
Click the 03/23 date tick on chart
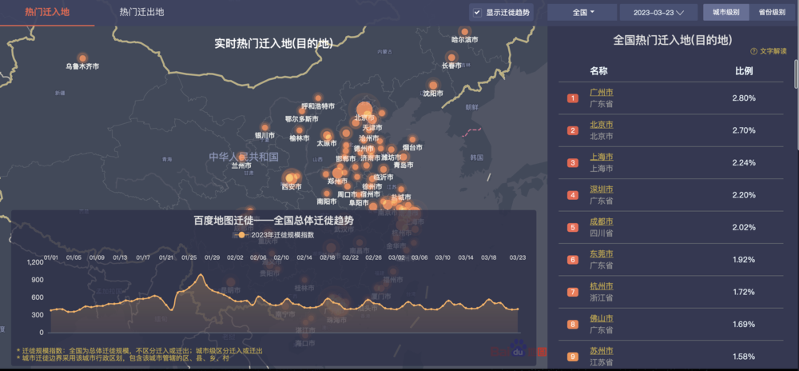coord(519,257)
